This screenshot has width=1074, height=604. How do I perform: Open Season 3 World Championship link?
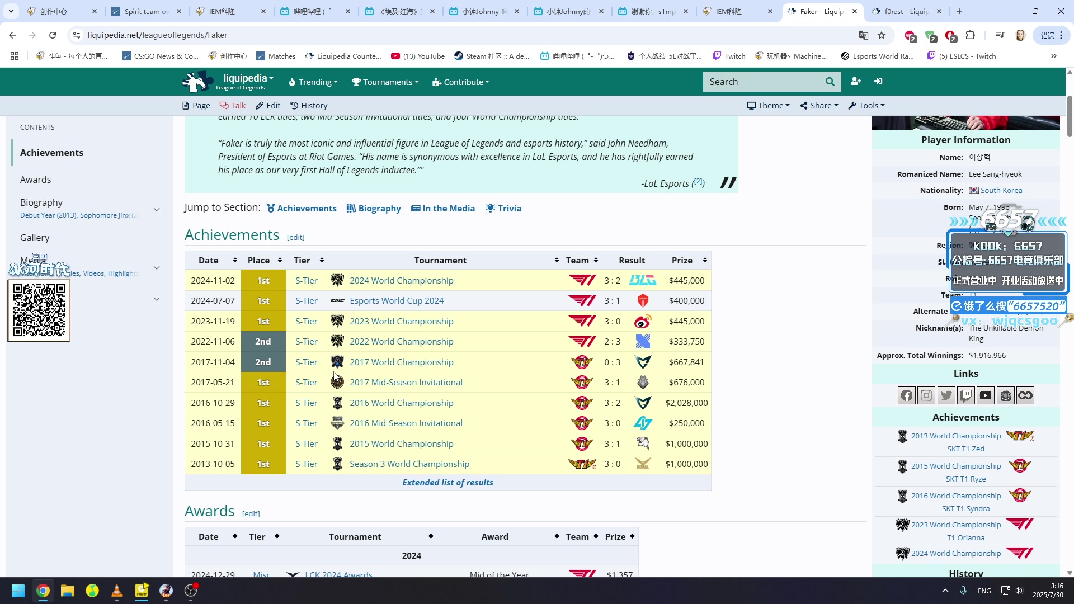coord(409,464)
